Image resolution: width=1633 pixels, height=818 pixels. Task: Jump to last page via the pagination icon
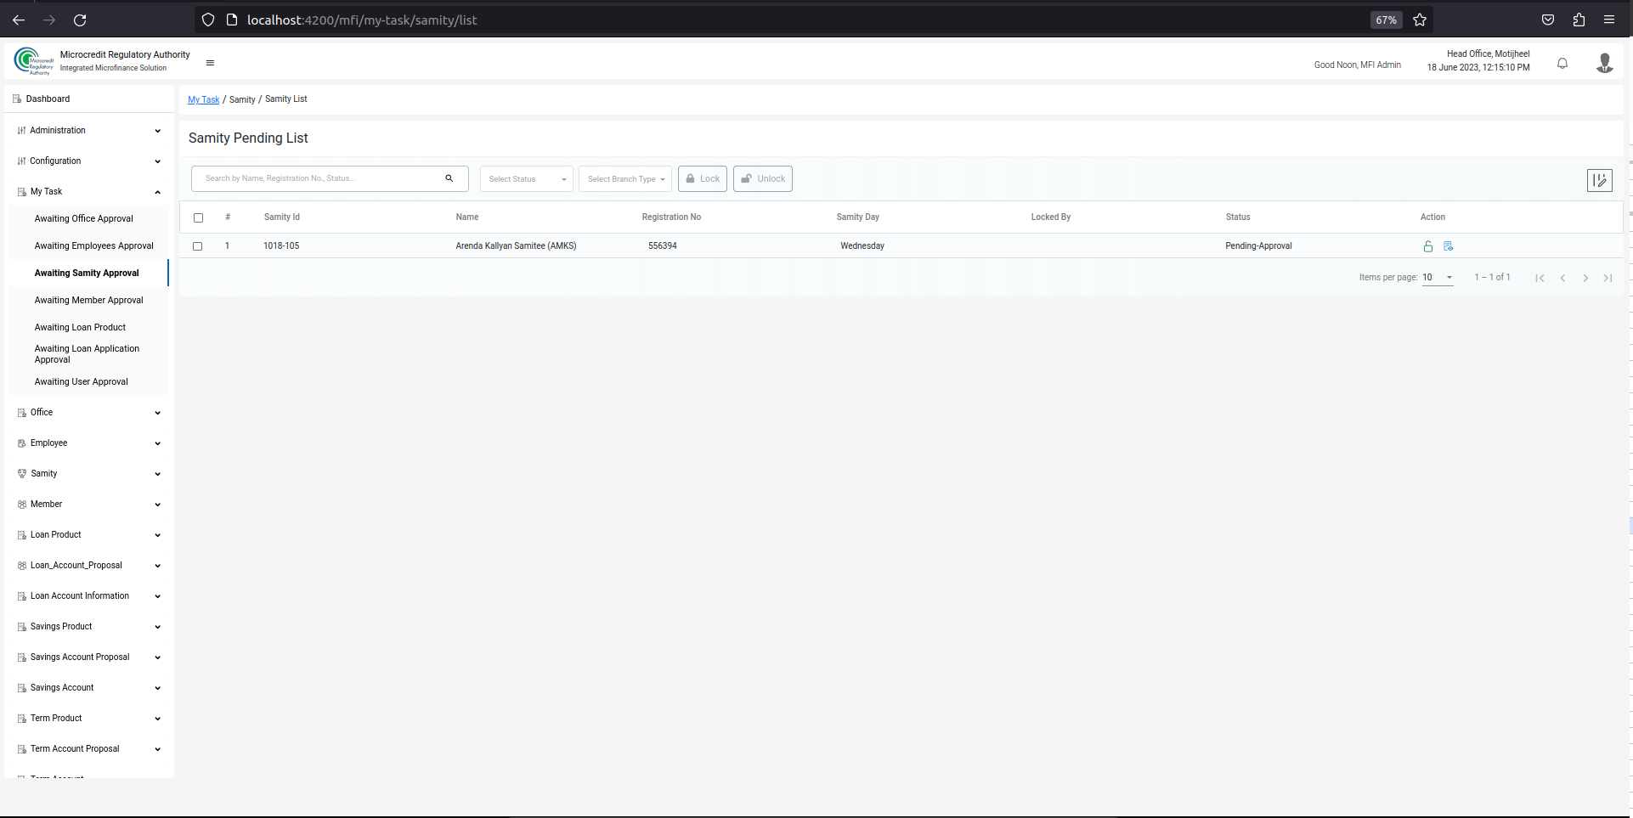pyautogui.click(x=1608, y=278)
